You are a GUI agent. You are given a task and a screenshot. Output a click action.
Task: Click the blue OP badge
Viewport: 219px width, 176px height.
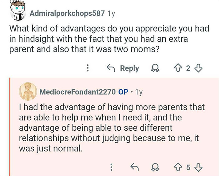[123, 92]
